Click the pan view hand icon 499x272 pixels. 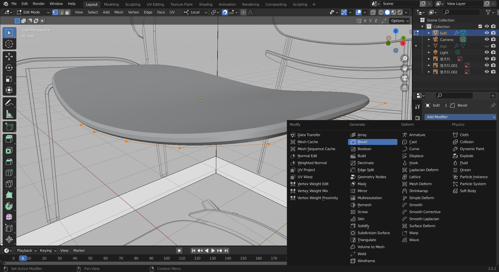[405, 68]
